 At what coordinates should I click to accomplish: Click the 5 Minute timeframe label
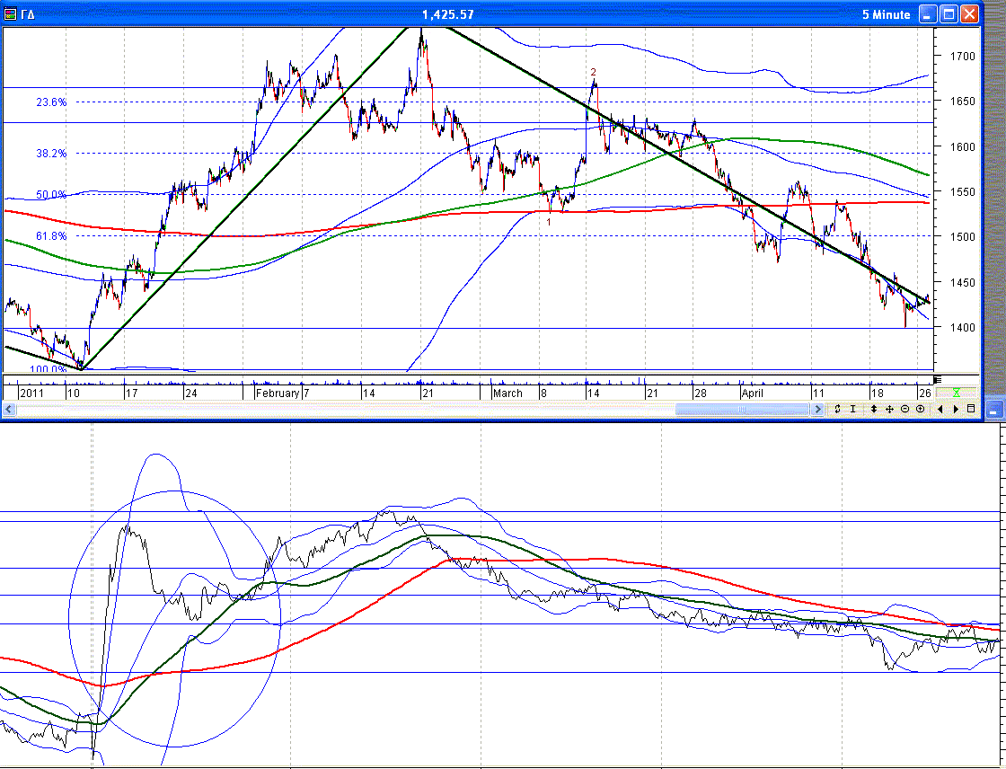point(886,14)
